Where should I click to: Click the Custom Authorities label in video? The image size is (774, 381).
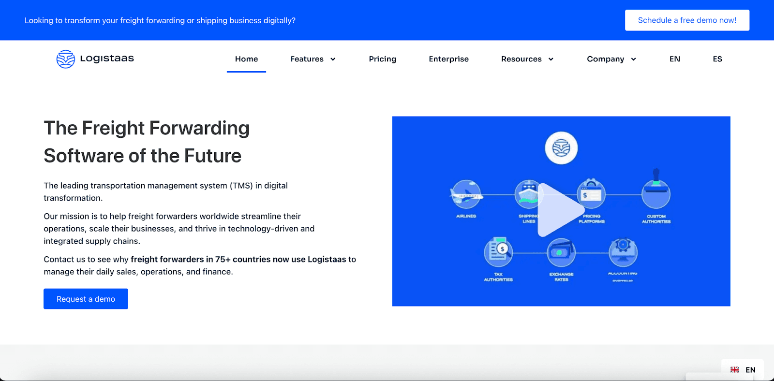656,219
